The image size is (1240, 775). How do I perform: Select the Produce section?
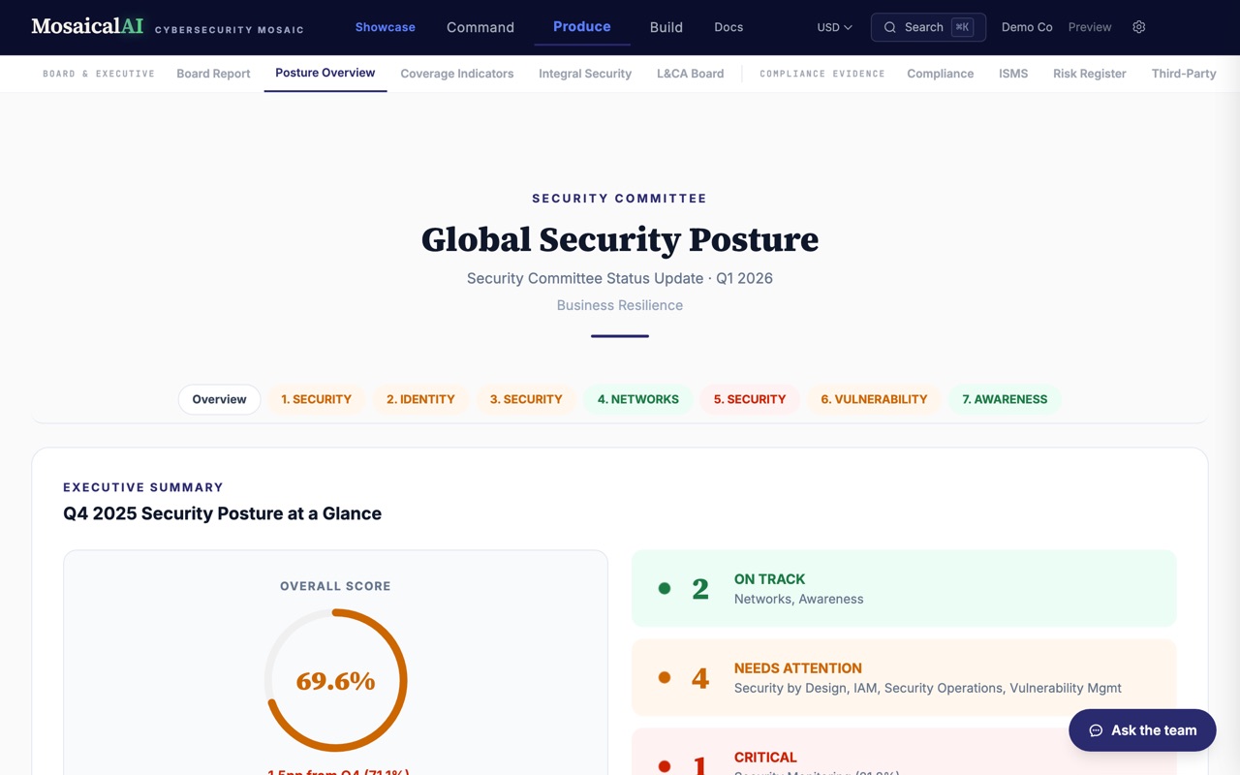pyautogui.click(x=581, y=27)
